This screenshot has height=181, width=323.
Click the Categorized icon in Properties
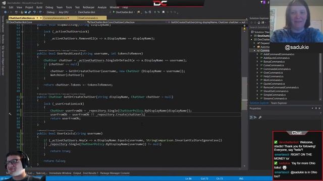pyautogui.click(x=251, y=117)
